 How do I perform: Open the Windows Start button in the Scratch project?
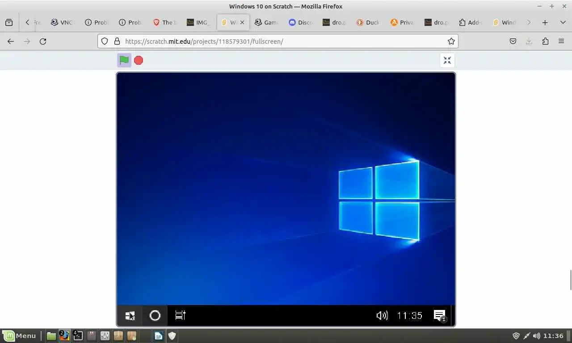click(x=130, y=316)
